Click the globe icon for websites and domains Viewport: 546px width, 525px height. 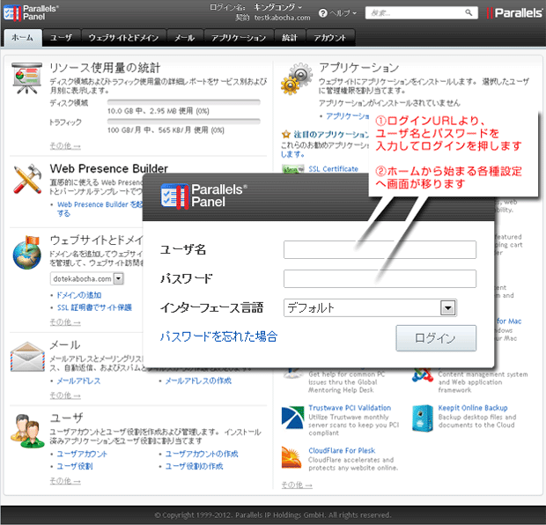[26, 253]
